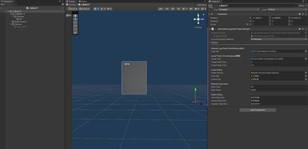Select the Rect transform tool
This screenshot has height=149, width=308.
click(75, 29)
